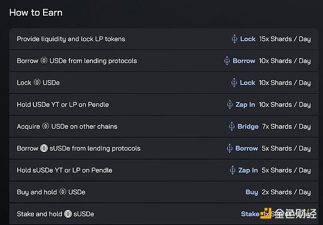
Task: Click the USDe coin icon in Borrow USDe row
Action: [x=44, y=61]
